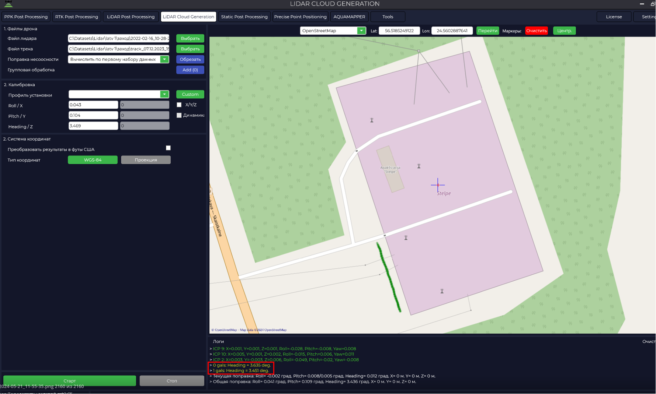Image resolution: width=656 pixels, height=394 pixels.
Task: Click the Файл трека path field
Action: tap(118, 49)
